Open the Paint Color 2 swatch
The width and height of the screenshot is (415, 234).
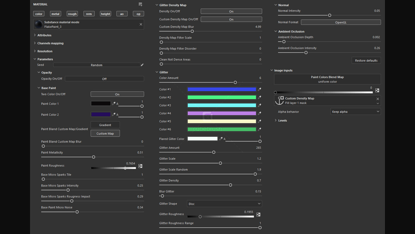click(x=101, y=114)
